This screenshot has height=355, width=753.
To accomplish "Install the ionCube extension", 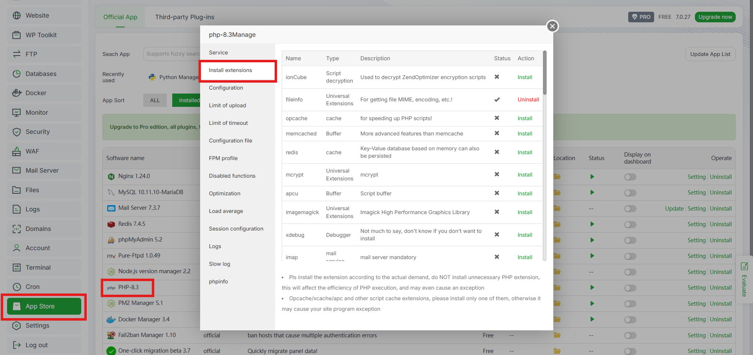I will coord(525,77).
